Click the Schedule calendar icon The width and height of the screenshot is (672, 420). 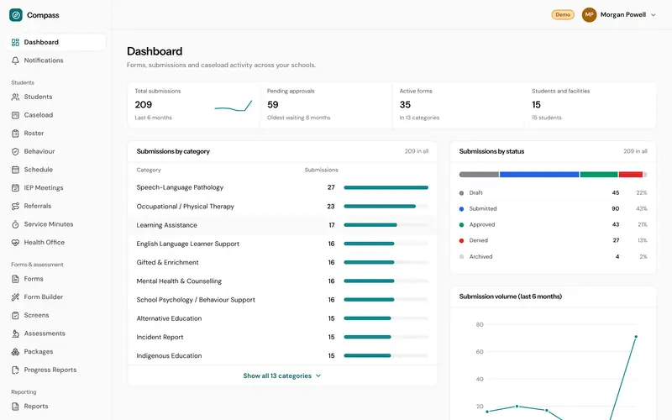[x=15, y=170]
